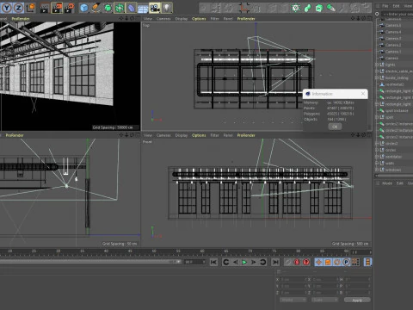Click the green gear toolbar icon

click(x=295, y=8)
